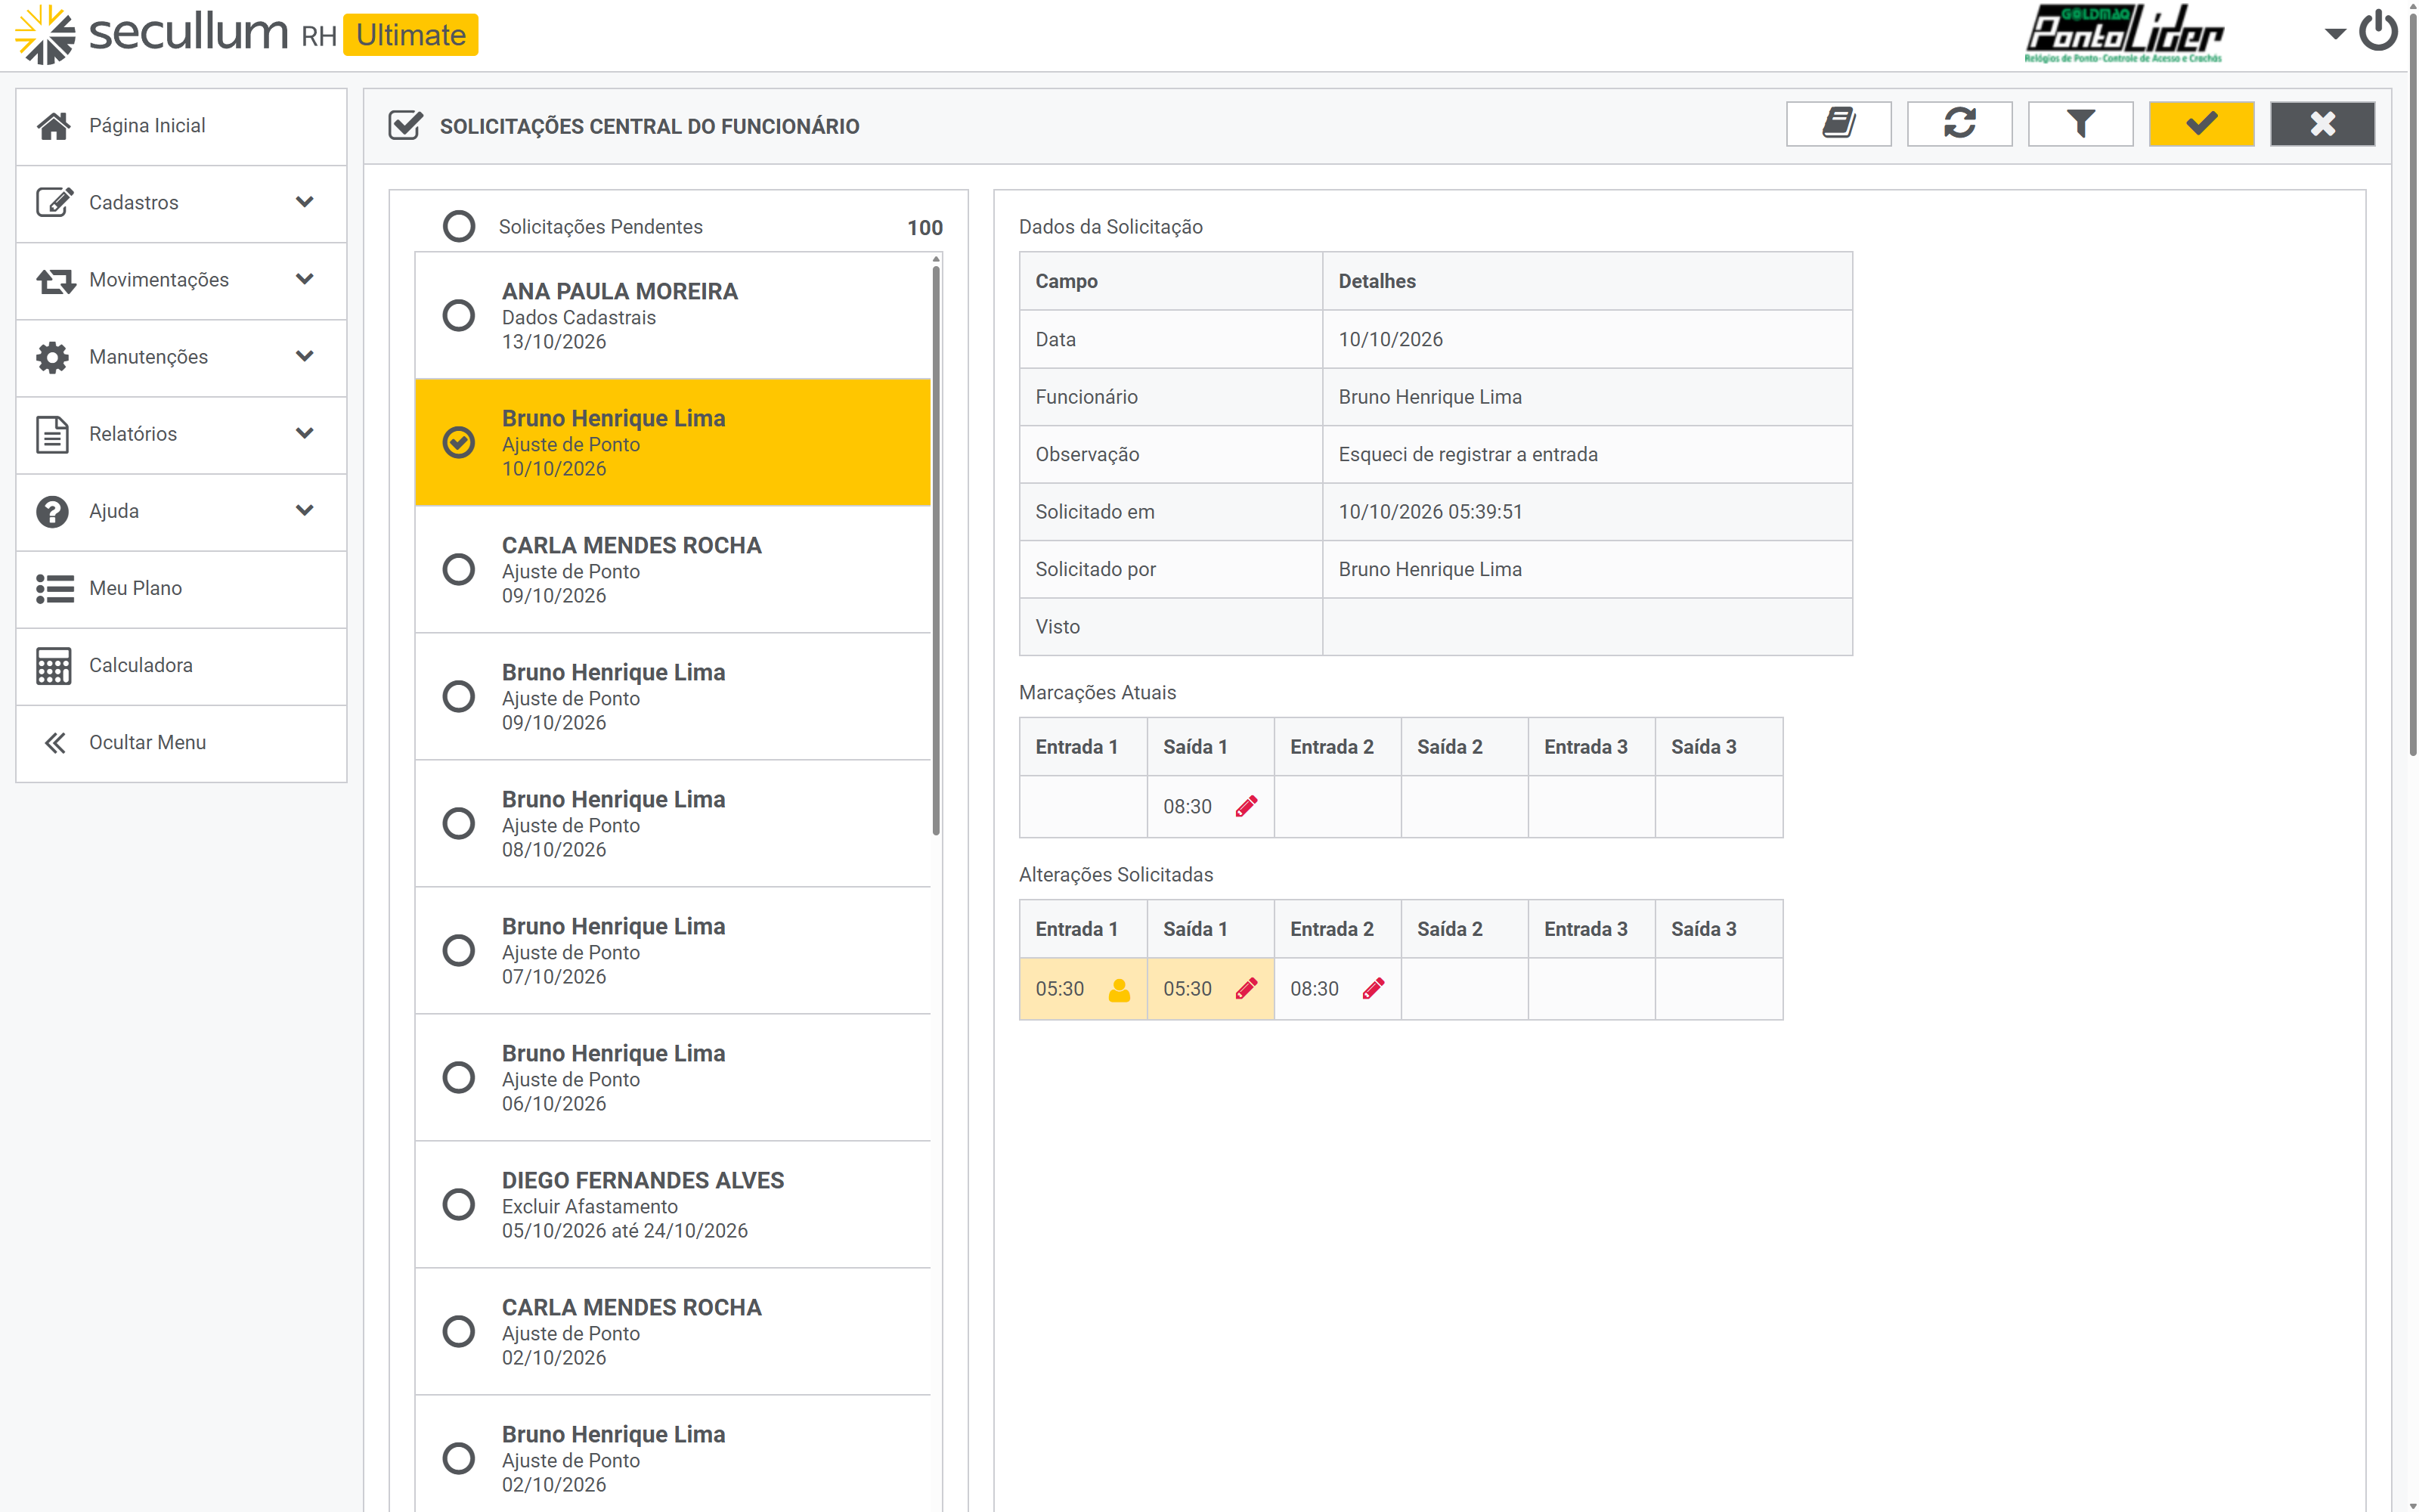Click the book/log icon button in header
Image resolution: width=2419 pixels, height=1512 pixels.
point(1838,124)
